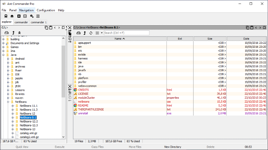Click the minus box toolbar icon
Image resolution: width=268 pixels, height=150 pixels.
(x=25, y=16)
